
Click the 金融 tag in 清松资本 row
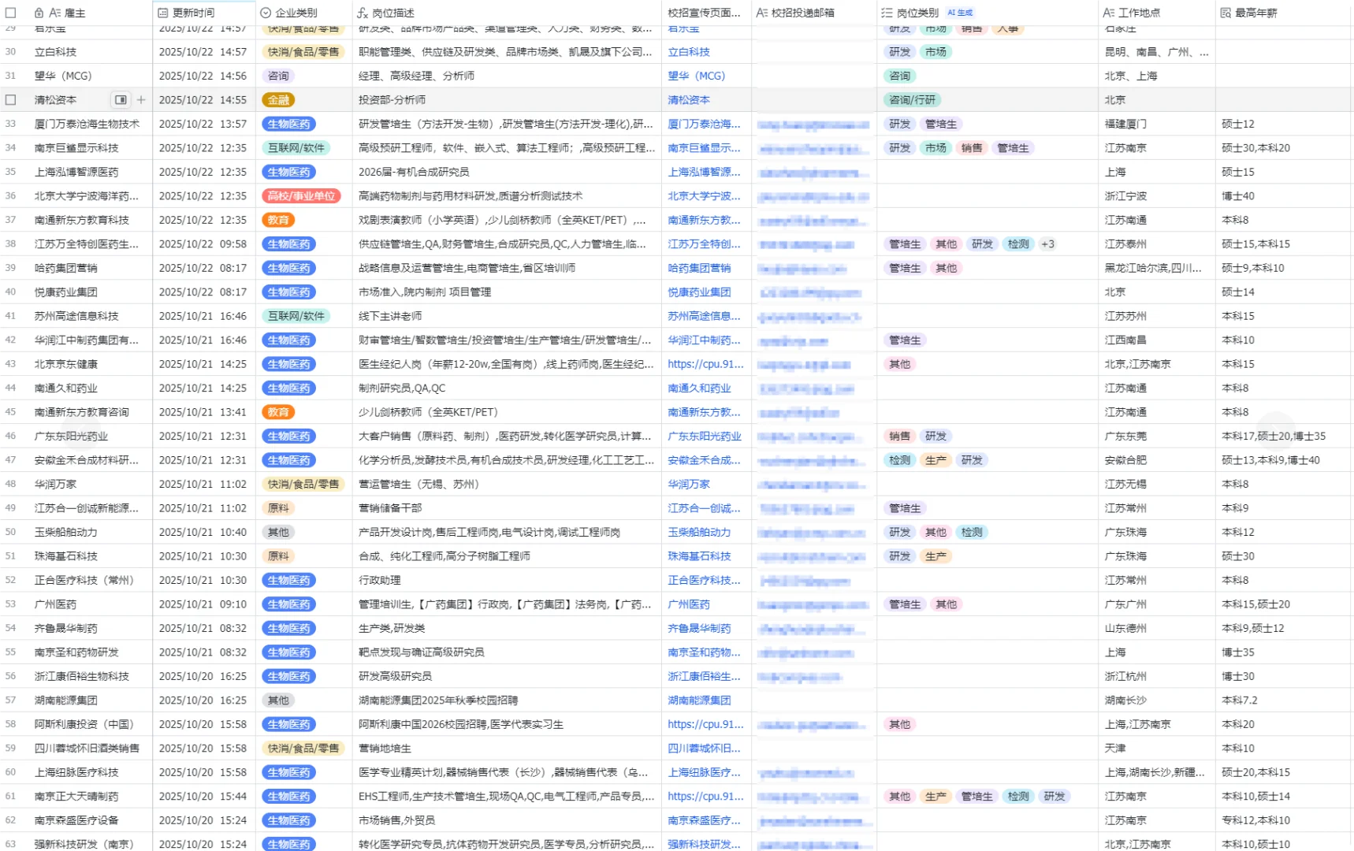278,100
